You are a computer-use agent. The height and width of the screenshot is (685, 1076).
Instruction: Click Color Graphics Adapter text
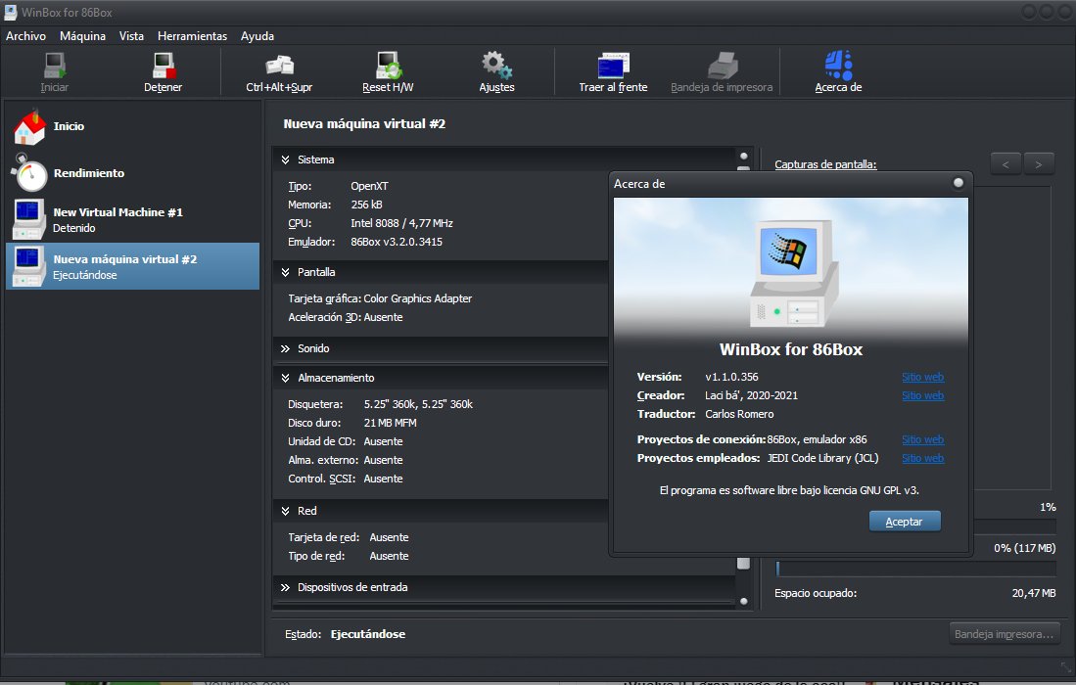coord(418,299)
